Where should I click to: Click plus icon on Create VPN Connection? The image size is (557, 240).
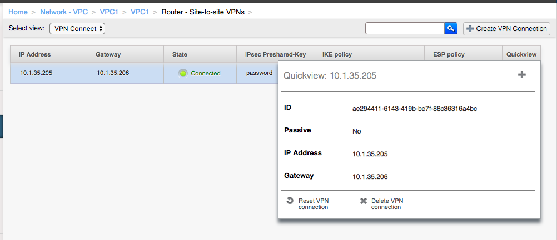tap(470, 29)
